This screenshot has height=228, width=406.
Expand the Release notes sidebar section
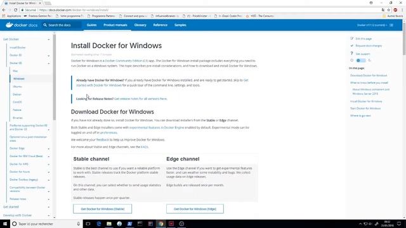point(49,199)
